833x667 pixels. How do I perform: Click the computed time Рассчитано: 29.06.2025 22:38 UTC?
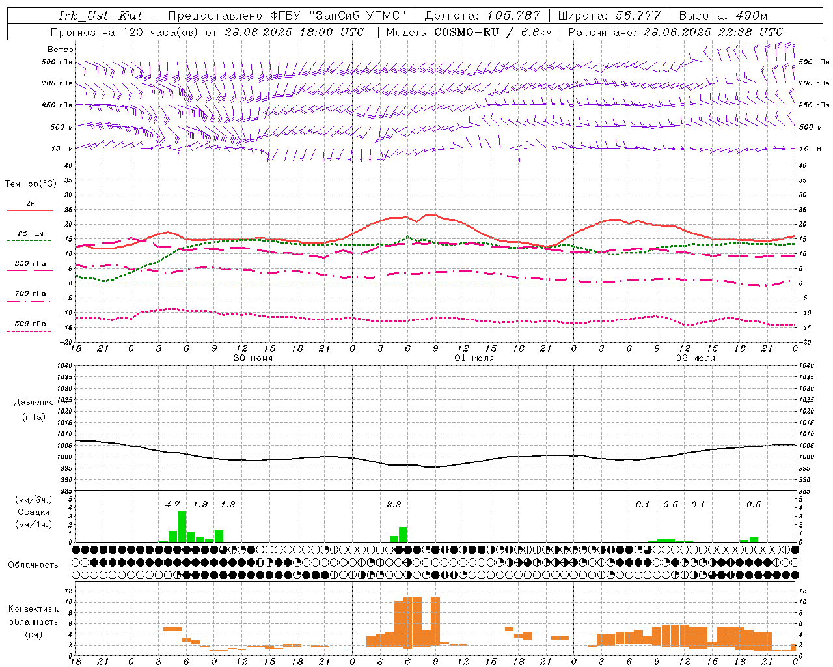point(676,32)
